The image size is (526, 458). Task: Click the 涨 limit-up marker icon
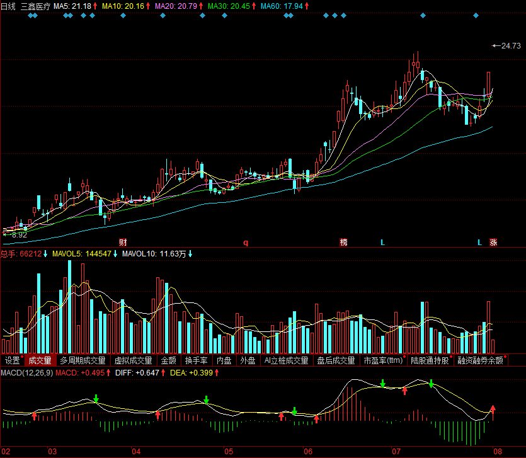(x=493, y=243)
